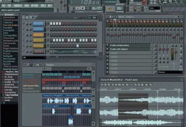Expand the Speech folder in the Browser
This screenshot has height=127, width=186.
click(x=7, y=64)
